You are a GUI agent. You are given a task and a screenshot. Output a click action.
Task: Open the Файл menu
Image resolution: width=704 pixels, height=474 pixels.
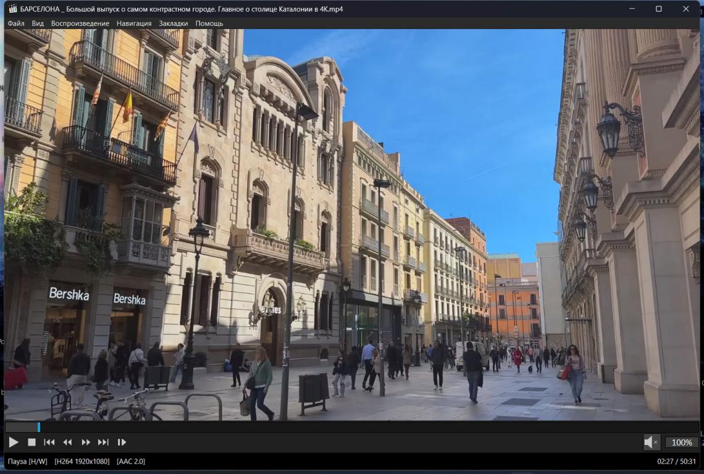[16, 23]
